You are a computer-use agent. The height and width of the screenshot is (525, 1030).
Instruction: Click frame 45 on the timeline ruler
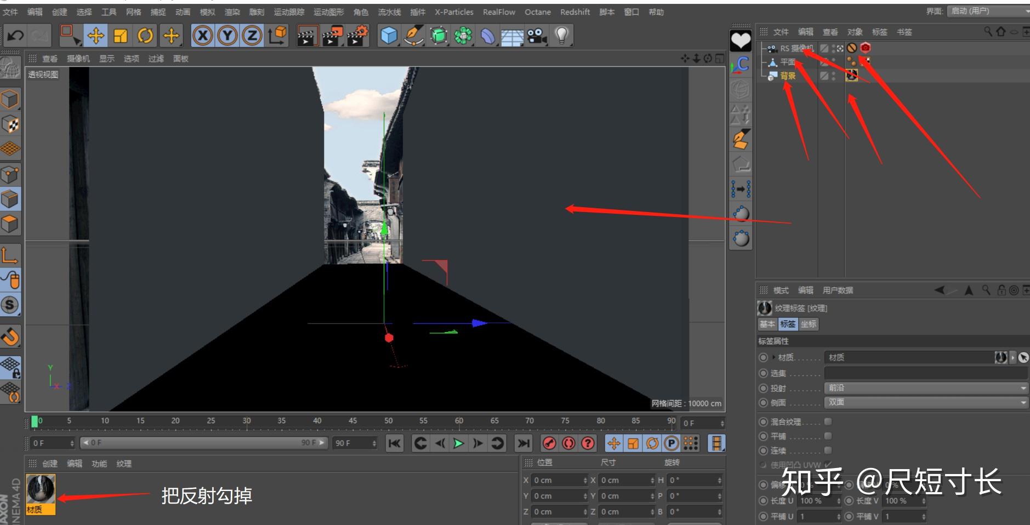point(352,421)
